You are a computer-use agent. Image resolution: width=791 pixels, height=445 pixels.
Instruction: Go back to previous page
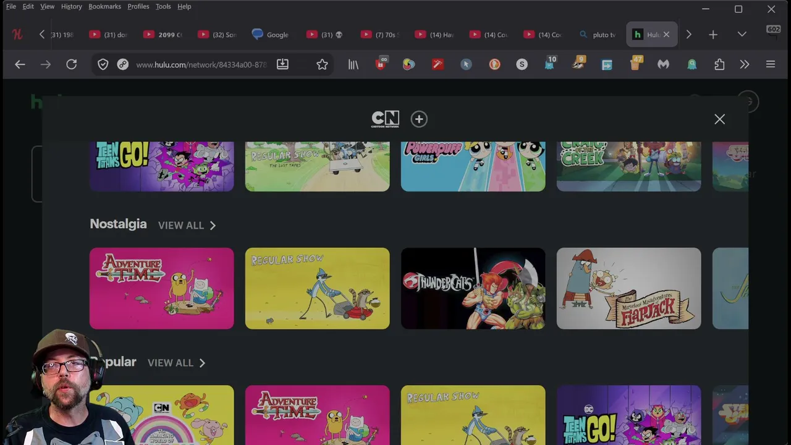20,64
